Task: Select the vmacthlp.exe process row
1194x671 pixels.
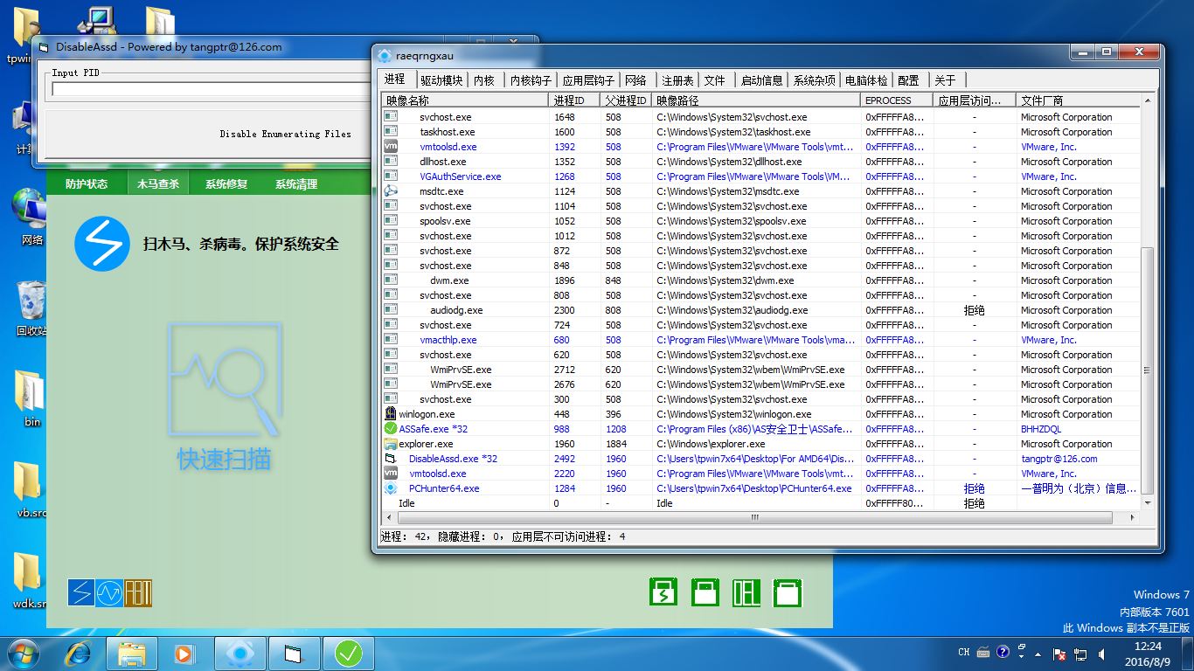Action: 762,340
